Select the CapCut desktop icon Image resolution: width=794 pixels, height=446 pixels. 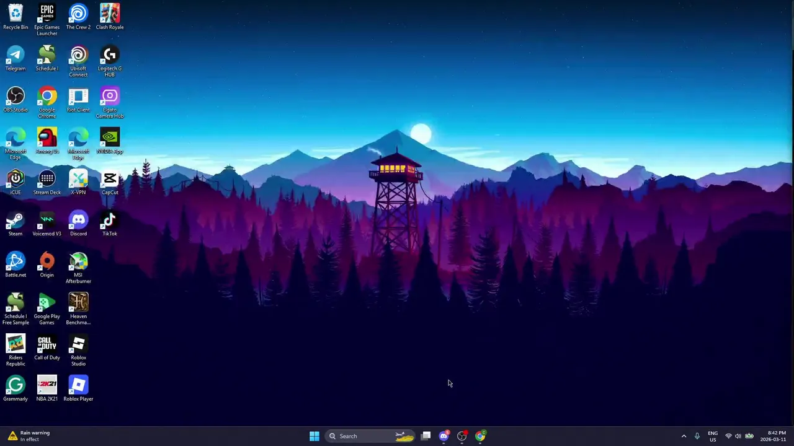tap(110, 183)
